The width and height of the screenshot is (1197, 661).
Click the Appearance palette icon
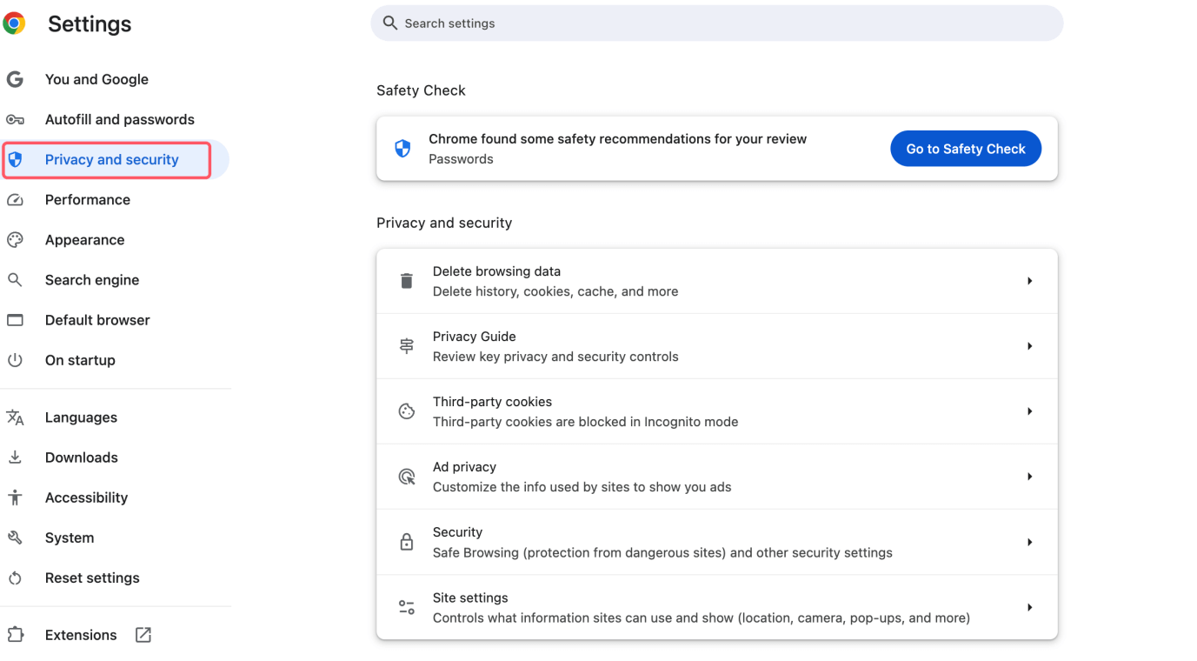point(16,239)
